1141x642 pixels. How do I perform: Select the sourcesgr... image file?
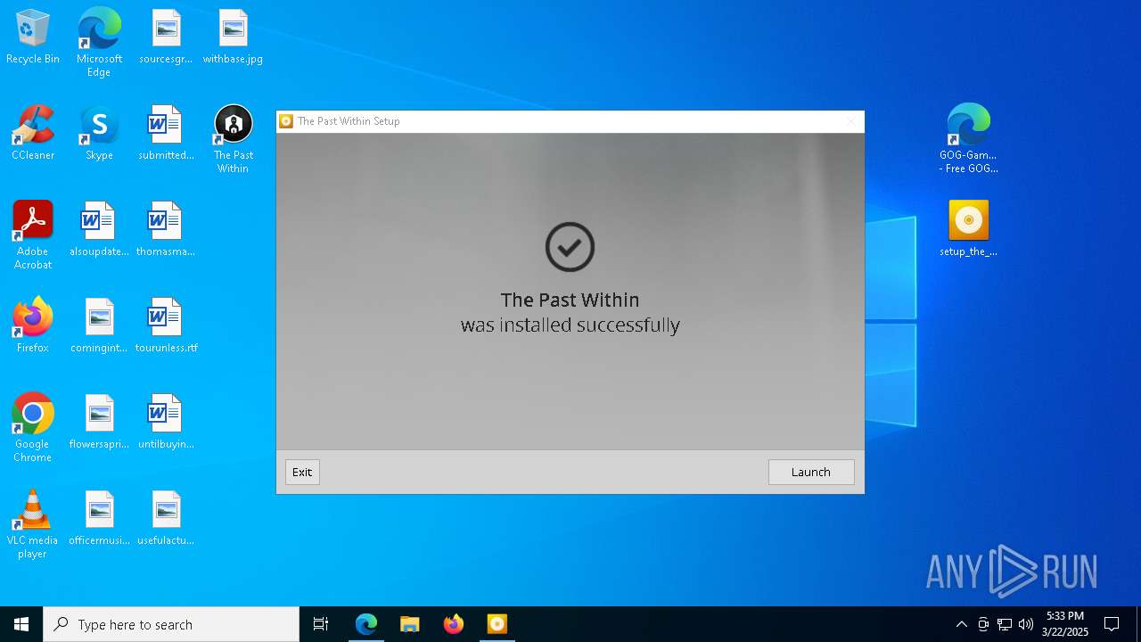pyautogui.click(x=166, y=37)
